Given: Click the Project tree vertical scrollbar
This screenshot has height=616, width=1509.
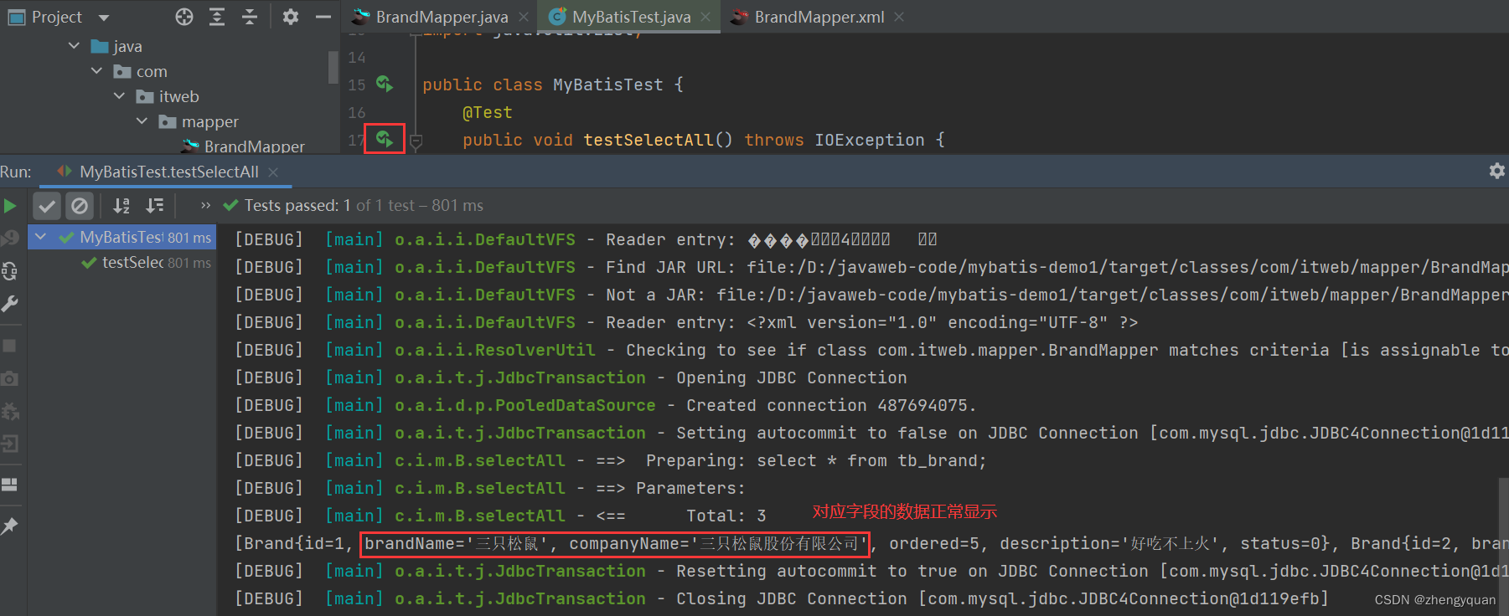Looking at the screenshot, I should coord(333,67).
